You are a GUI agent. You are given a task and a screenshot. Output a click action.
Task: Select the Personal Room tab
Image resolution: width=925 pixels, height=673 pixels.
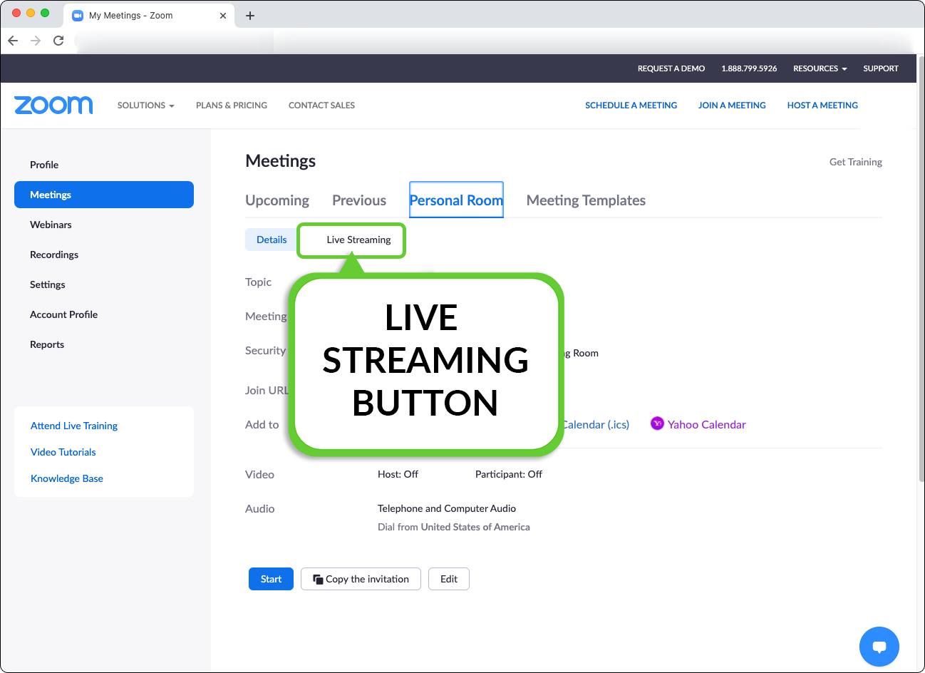pos(456,200)
